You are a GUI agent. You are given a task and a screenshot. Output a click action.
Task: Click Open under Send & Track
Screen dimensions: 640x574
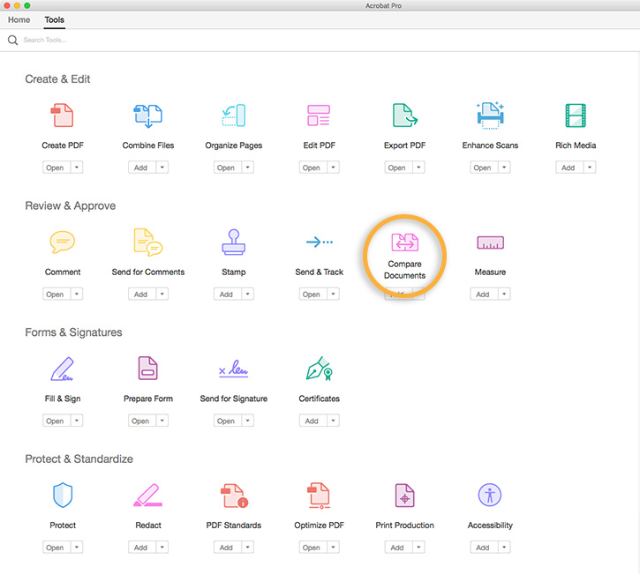(313, 294)
